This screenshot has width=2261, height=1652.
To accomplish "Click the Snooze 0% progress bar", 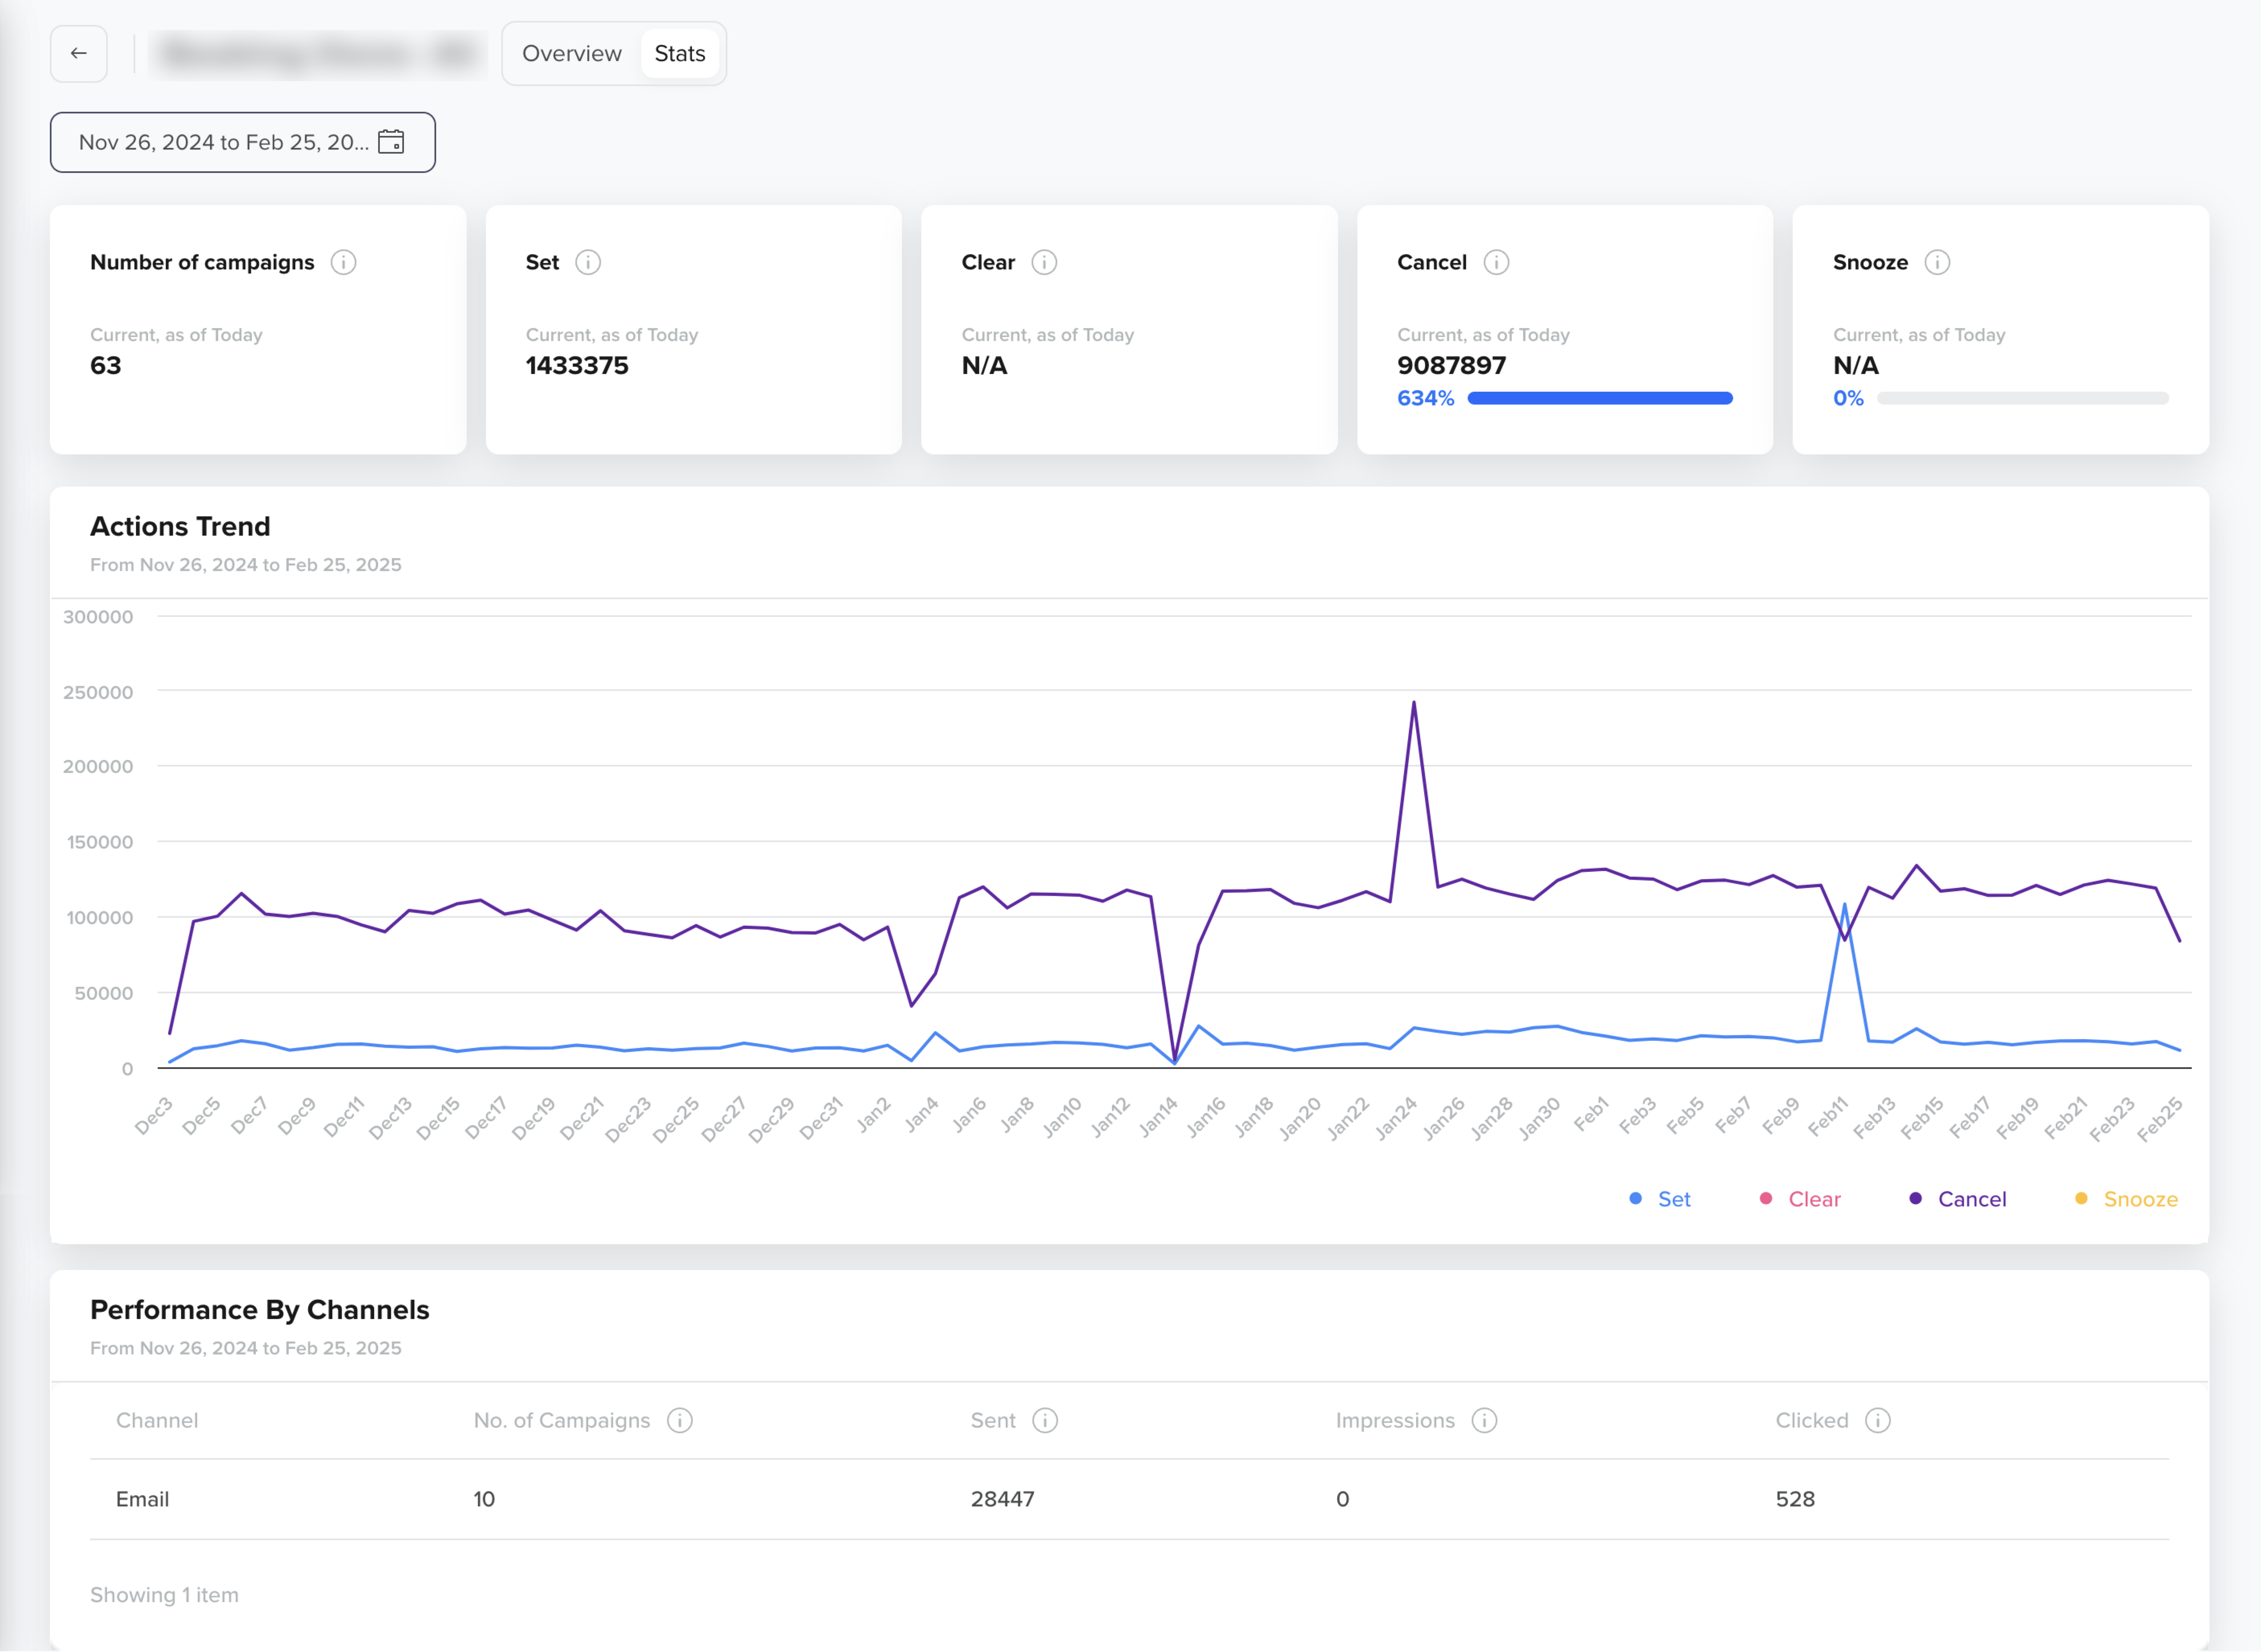I will click(x=2023, y=398).
